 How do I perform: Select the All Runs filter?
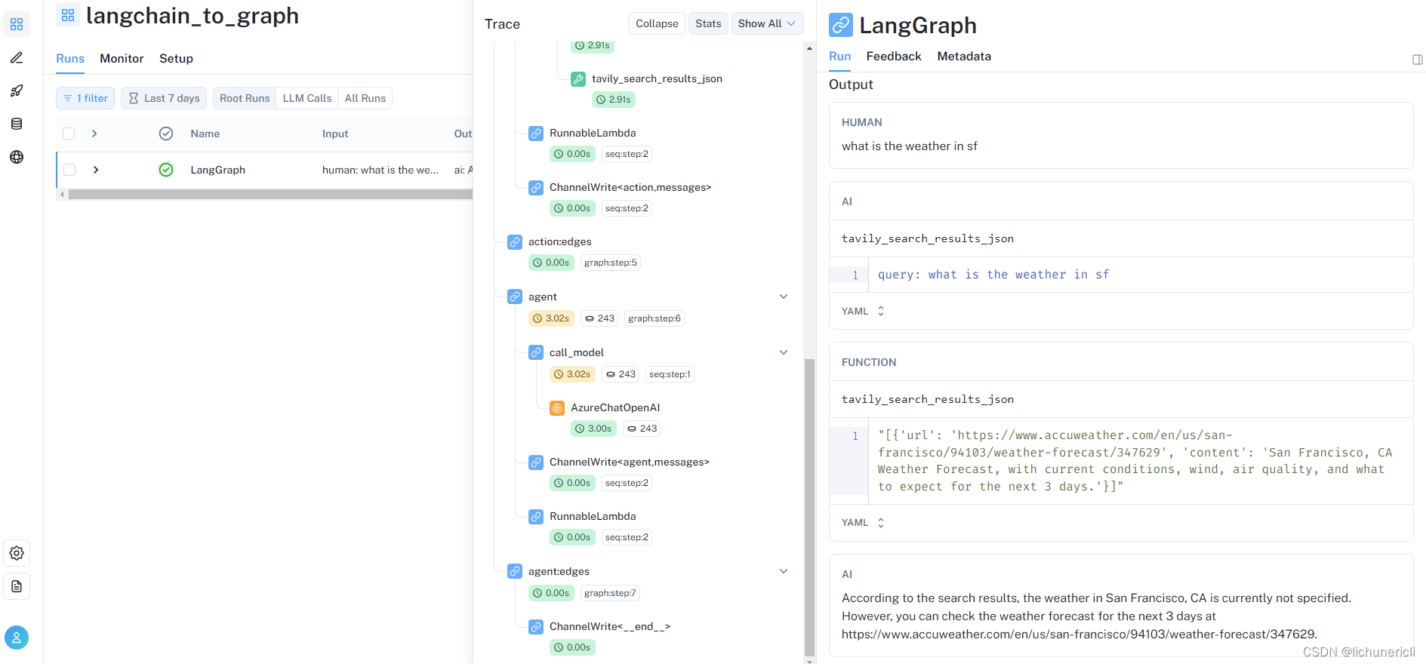(365, 98)
